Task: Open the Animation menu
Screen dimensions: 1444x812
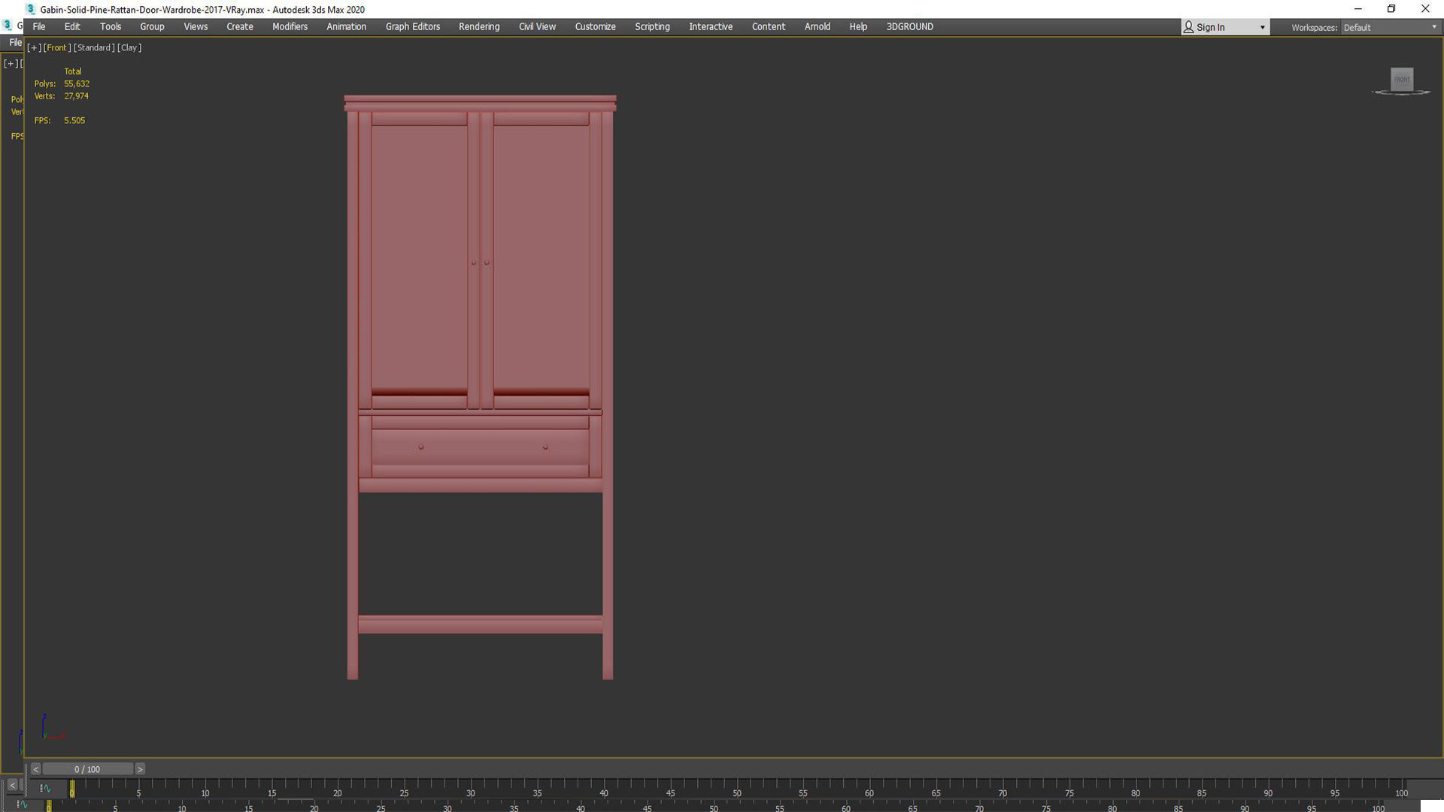Action: click(x=346, y=26)
